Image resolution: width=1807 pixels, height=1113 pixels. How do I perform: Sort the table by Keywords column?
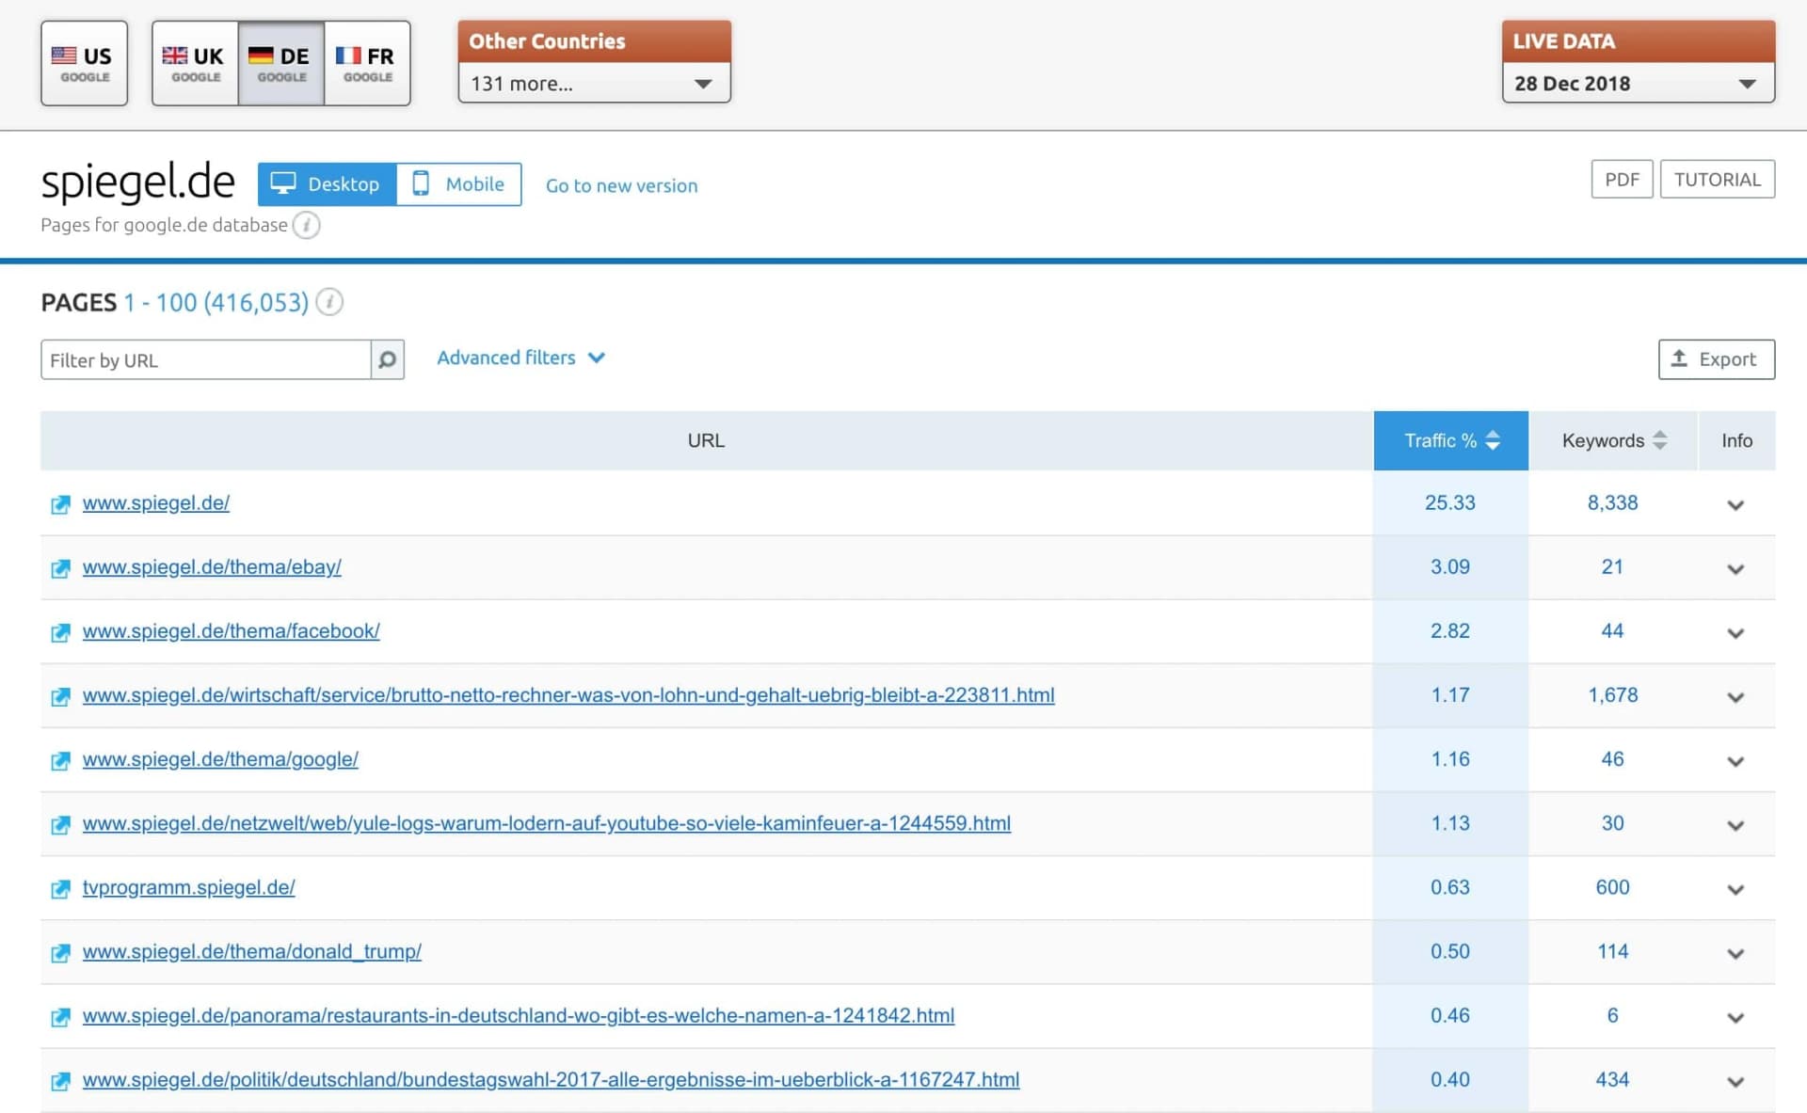click(x=1610, y=440)
